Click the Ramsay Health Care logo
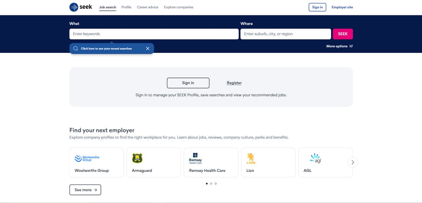The width and height of the screenshot is (422, 203). coord(195,158)
